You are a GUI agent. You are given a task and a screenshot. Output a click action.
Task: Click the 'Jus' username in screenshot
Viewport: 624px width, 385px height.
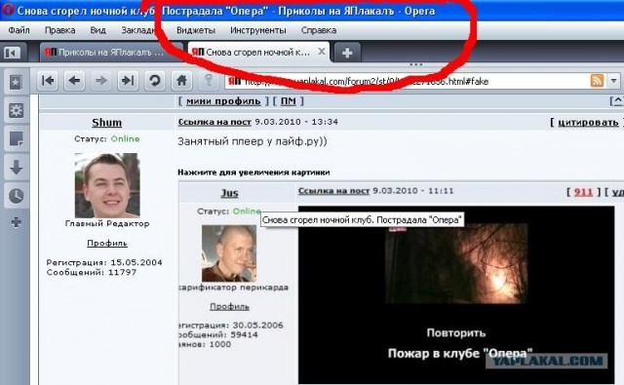click(230, 193)
